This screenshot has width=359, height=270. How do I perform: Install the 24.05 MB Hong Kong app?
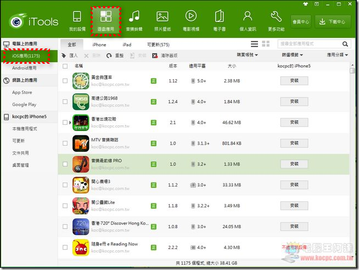[294, 227]
